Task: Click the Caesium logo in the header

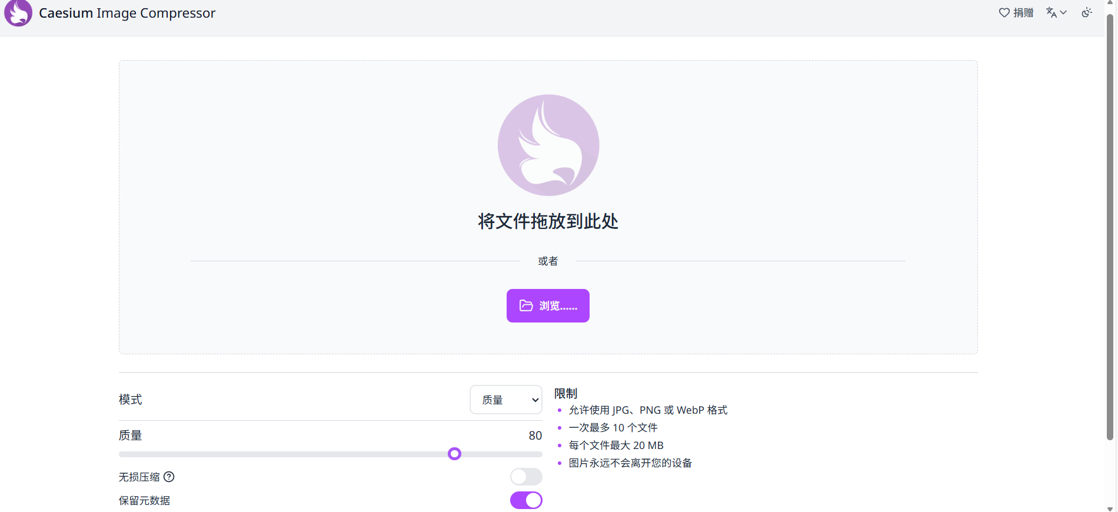Action: point(18,13)
